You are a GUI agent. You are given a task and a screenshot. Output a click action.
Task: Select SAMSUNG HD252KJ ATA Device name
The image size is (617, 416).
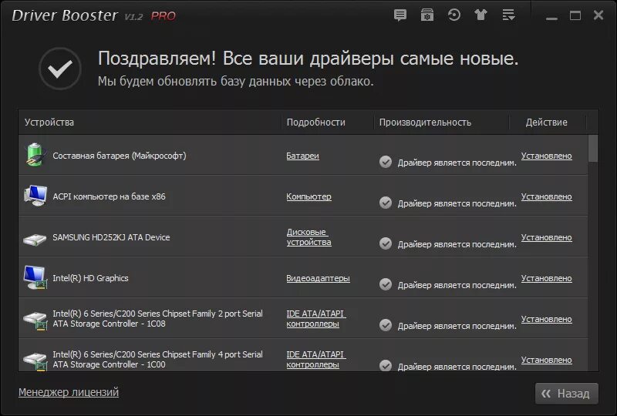[x=111, y=237]
